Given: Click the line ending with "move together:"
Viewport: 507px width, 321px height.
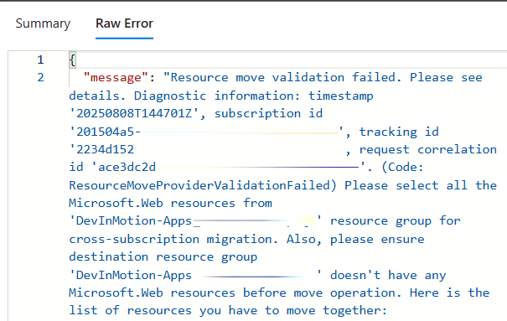Looking at the screenshot, I should click(228, 311).
